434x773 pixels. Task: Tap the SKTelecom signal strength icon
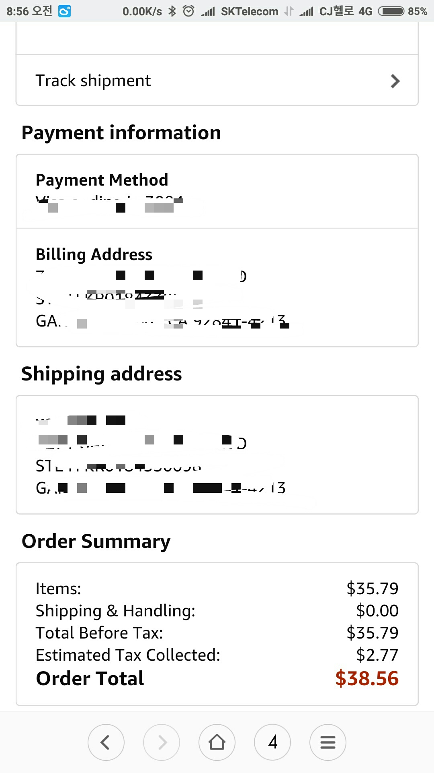(208, 11)
